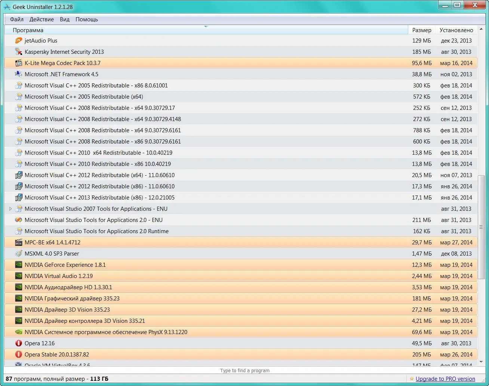Click the jetAudio Plus program icon
This screenshot has width=489, height=386.
coord(18,40)
